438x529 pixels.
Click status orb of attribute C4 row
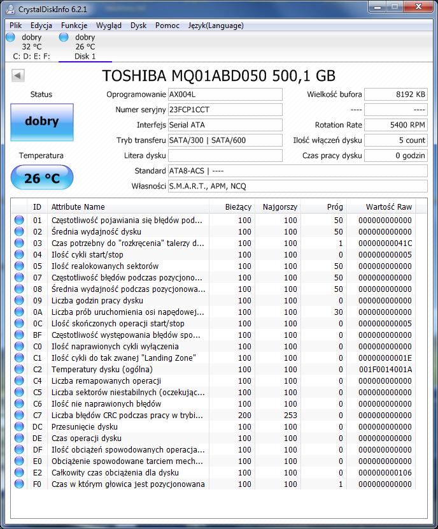coord(19,380)
